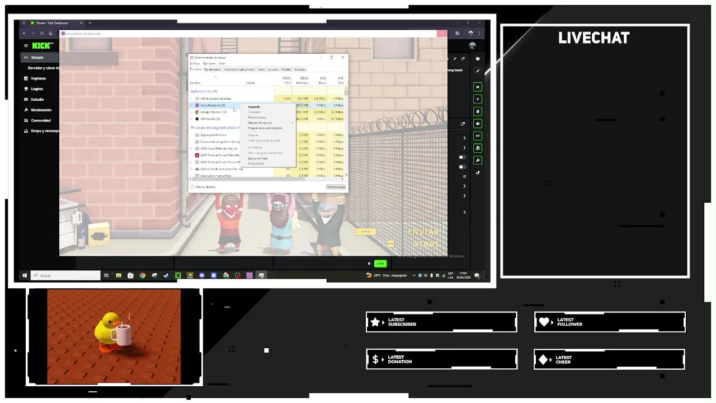Open a new browser tab

click(x=89, y=23)
